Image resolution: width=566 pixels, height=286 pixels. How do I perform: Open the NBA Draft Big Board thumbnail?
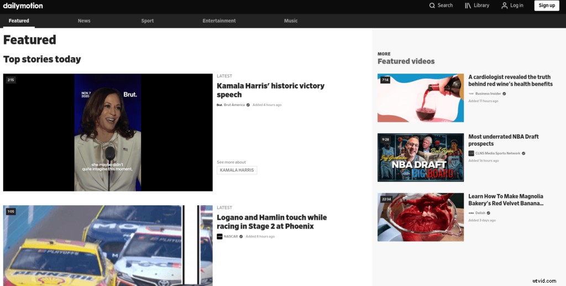(421, 158)
